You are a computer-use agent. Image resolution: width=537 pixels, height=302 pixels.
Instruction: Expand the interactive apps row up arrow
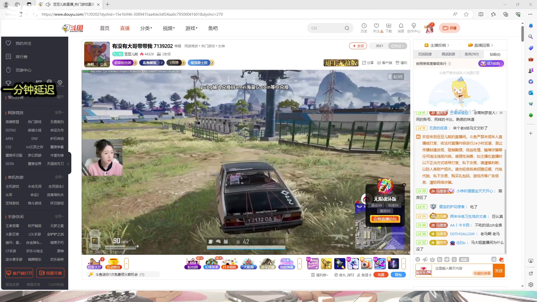(126, 263)
